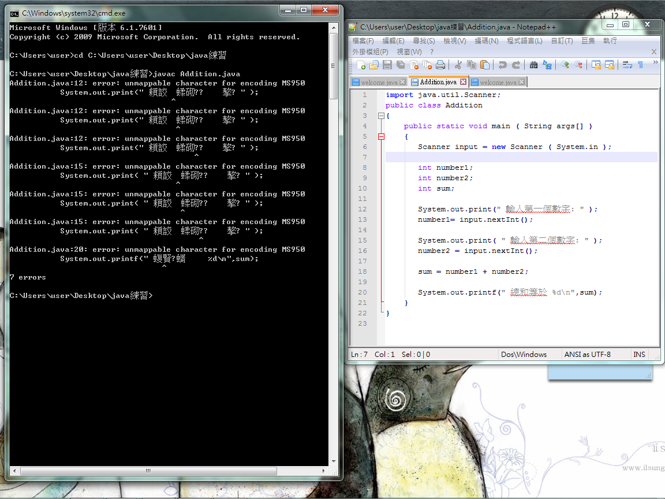This screenshot has width=665, height=499.
Task: Toggle Show all characters pilcrow icon
Action: [x=640, y=65]
